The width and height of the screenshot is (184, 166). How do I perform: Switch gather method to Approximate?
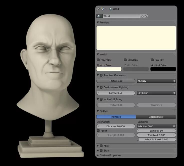click(156, 117)
